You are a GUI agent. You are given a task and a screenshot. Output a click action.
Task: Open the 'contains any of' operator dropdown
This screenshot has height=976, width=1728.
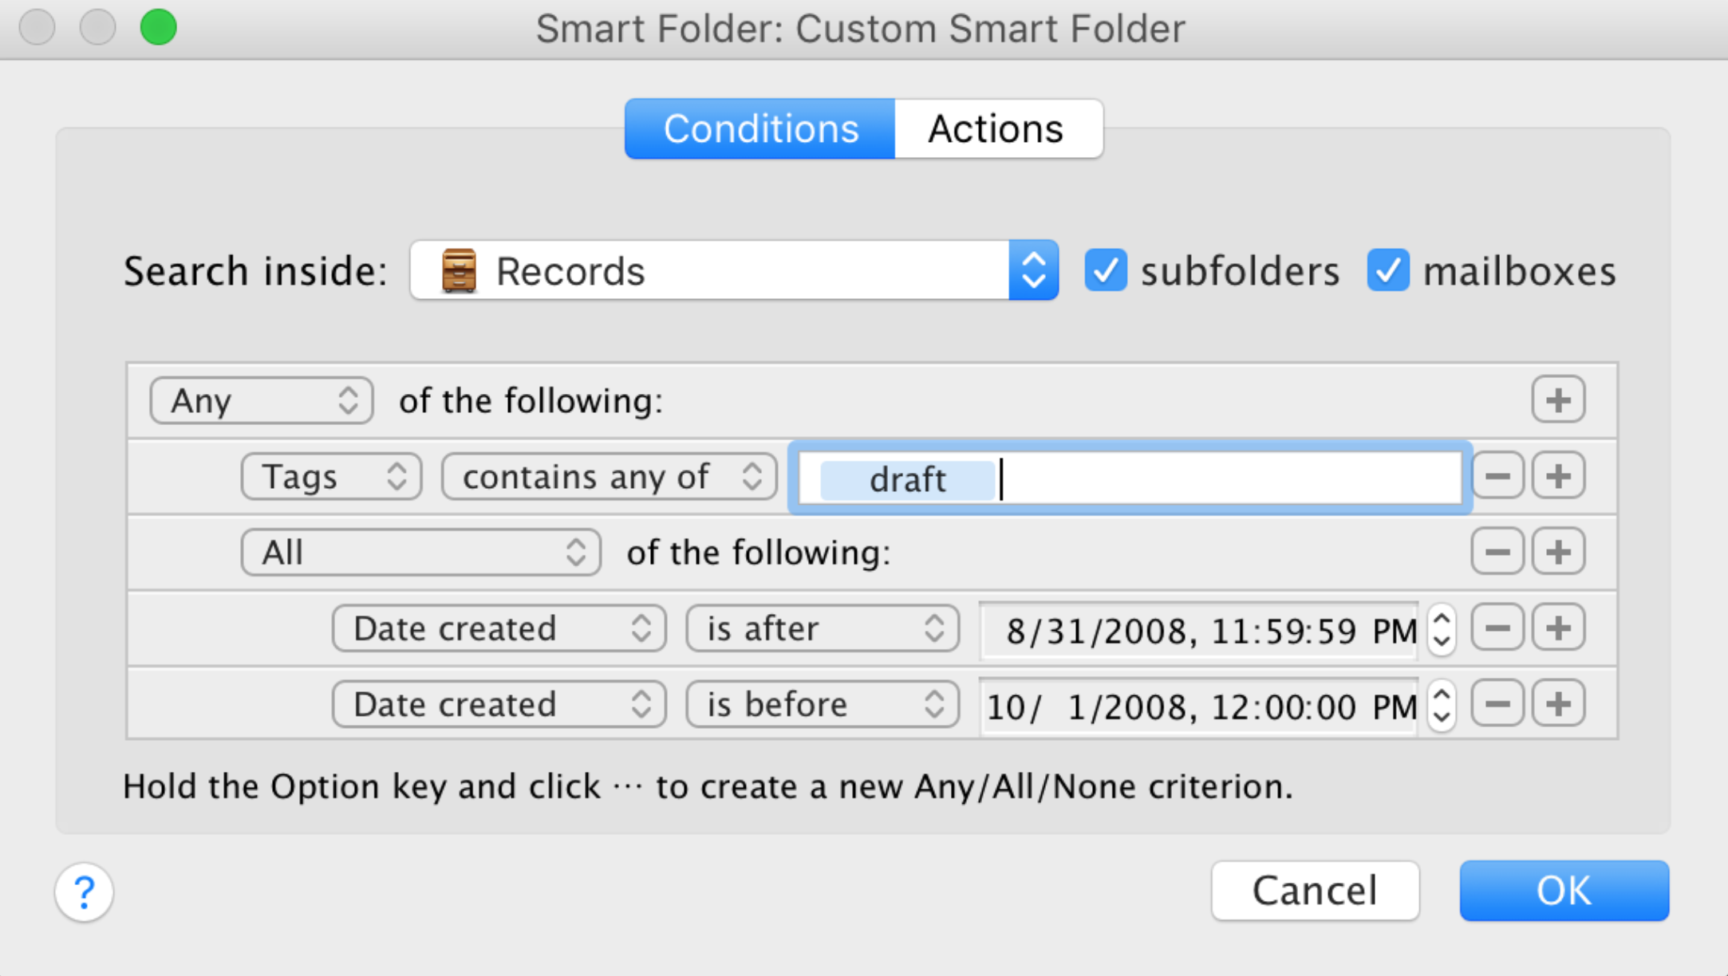point(610,477)
